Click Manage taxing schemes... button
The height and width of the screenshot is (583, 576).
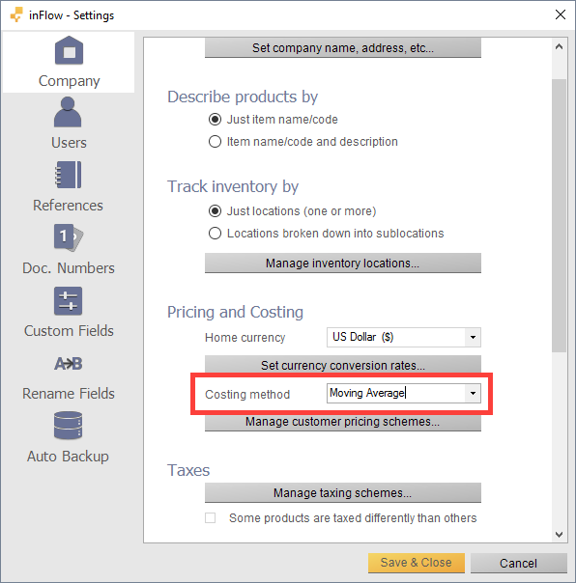click(343, 493)
